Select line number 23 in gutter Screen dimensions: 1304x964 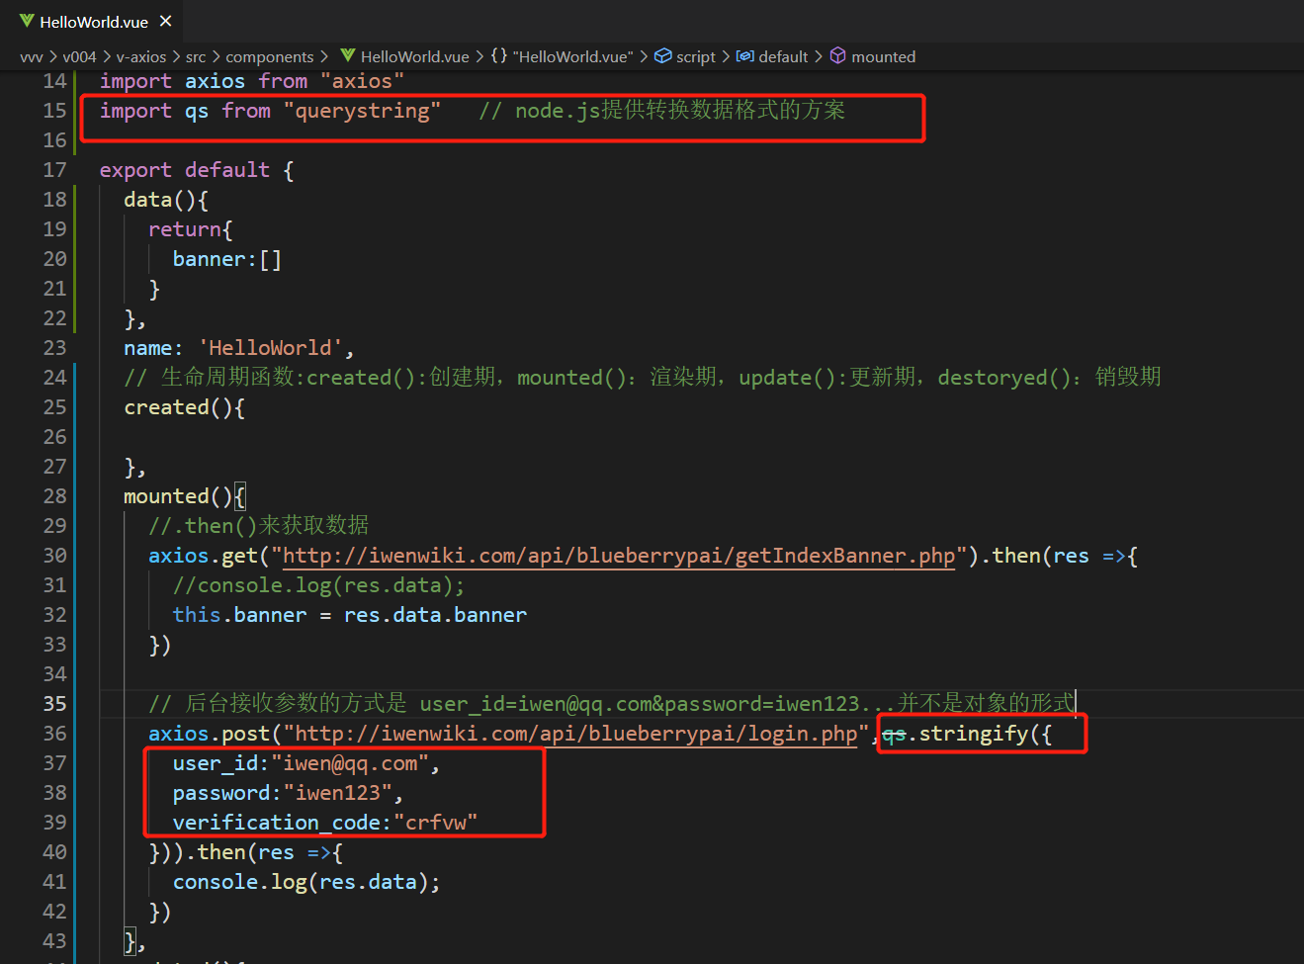click(x=54, y=348)
